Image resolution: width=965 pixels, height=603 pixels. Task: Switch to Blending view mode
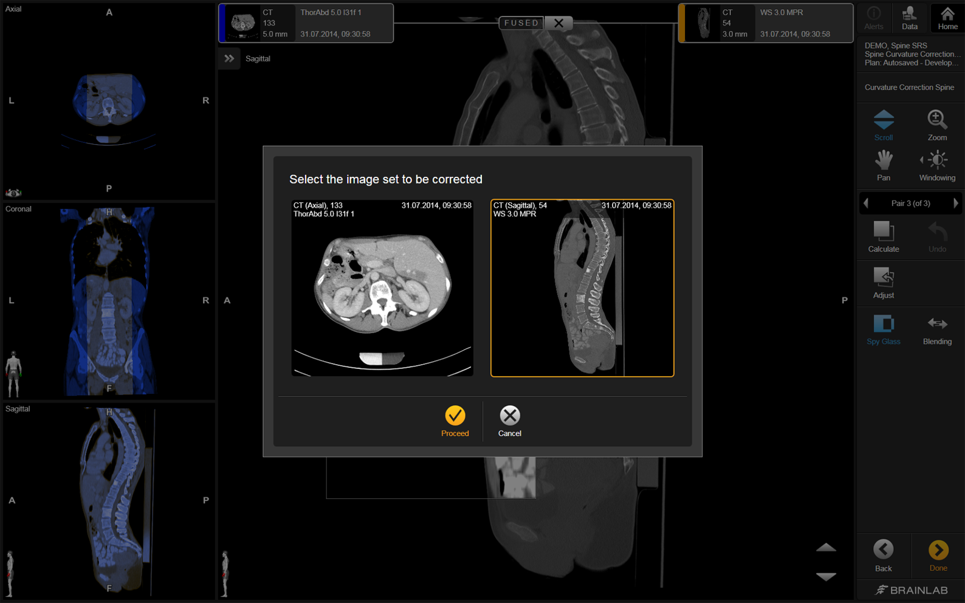[x=936, y=329]
